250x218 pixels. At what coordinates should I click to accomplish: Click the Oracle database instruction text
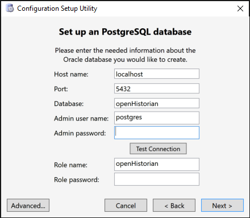click(125, 55)
